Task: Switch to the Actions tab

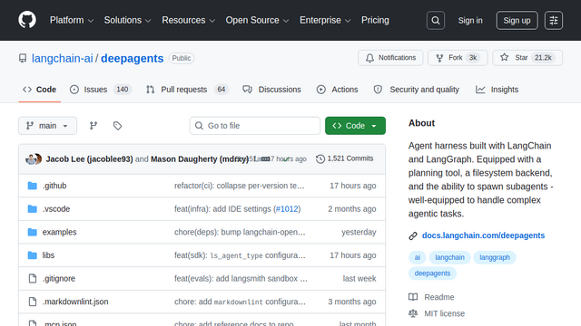Action: [x=337, y=90]
